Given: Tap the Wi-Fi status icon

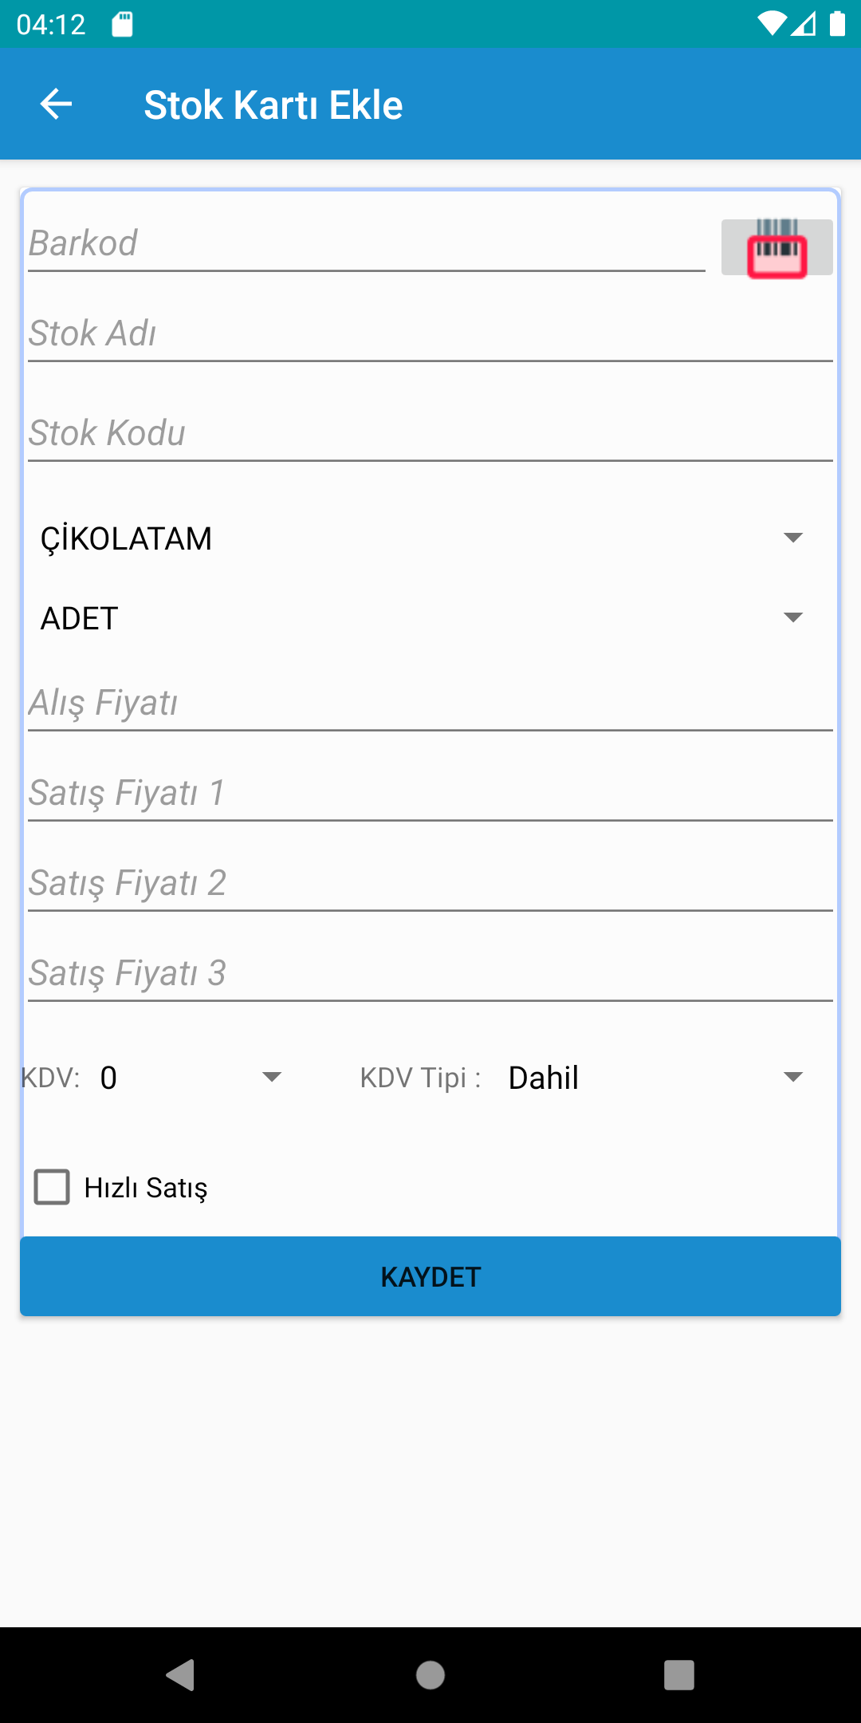Looking at the screenshot, I should tap(772, 24).
